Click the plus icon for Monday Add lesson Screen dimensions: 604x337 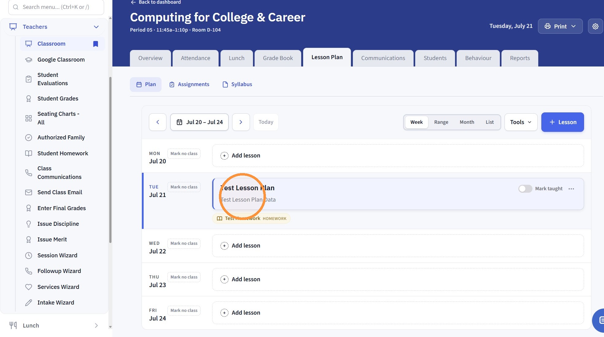[x=224, y=156]
